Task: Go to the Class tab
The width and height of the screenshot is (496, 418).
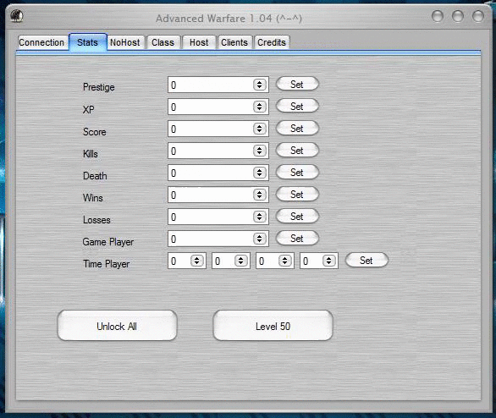Action: (x=163, y=42)
